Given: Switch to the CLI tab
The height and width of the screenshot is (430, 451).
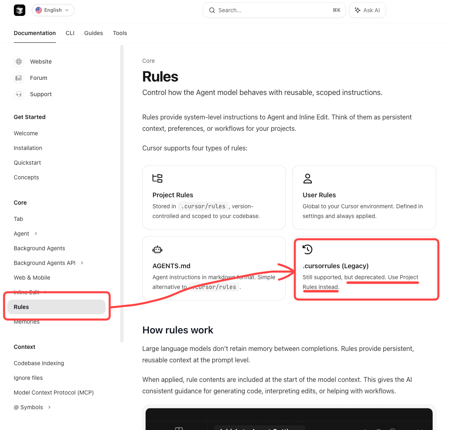Looking at the screenshot, I should (x=70, y=33).
